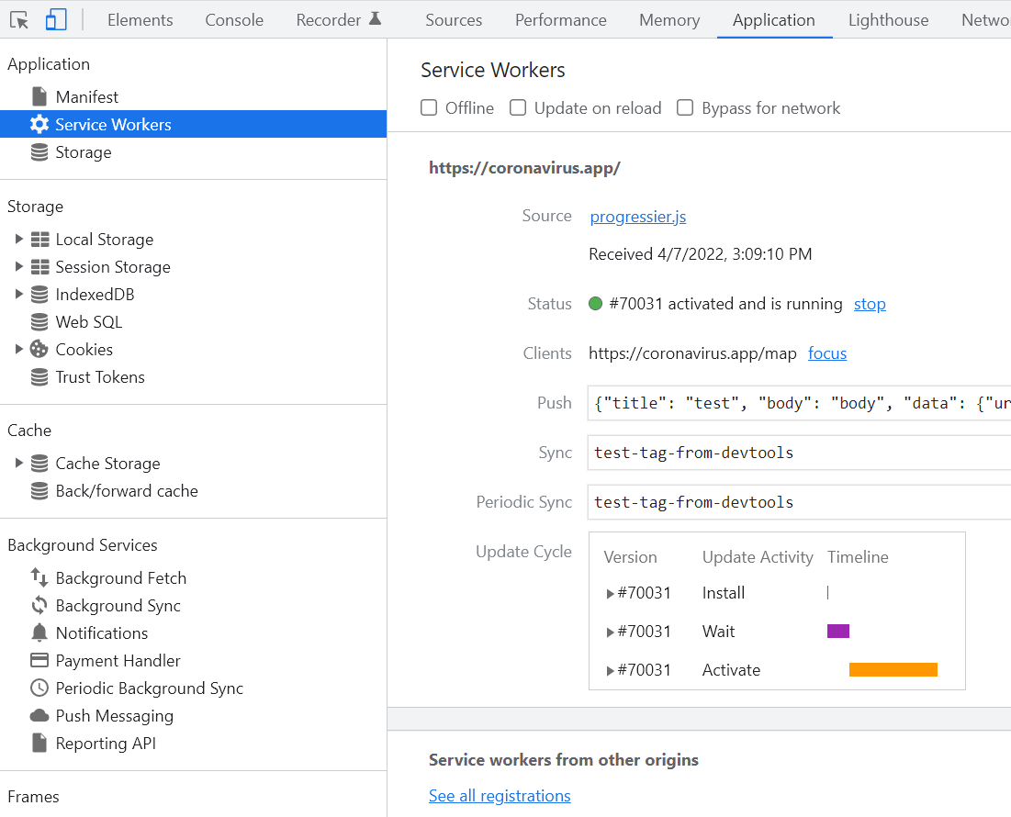The width and height of the screenshot is (1011, 817).
Task: Click the teal Install timeline marker
Action: 827,593
